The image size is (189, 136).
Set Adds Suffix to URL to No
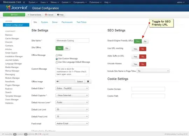143,56
